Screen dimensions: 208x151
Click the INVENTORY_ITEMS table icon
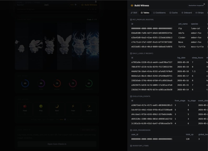point(131,146)
